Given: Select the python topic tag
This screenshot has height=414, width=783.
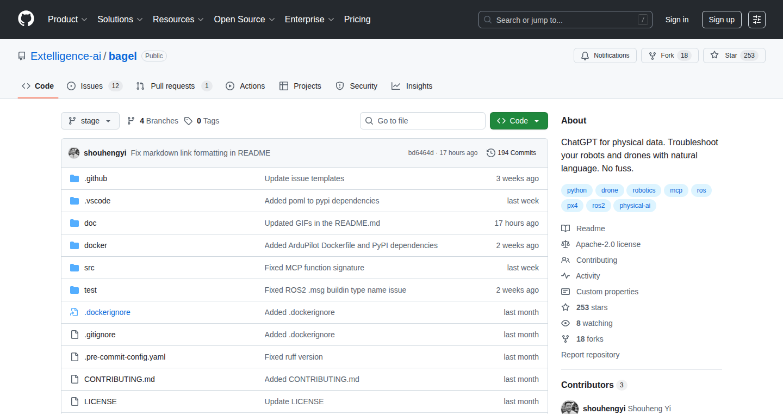Looking at the screenshot, I should tap(577, 190).
